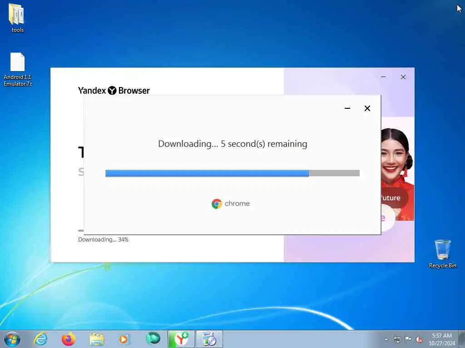The height and width of the screenshot is (348, 465).
Task: Close the Chrome installer dialog
Action: (367, 108)
